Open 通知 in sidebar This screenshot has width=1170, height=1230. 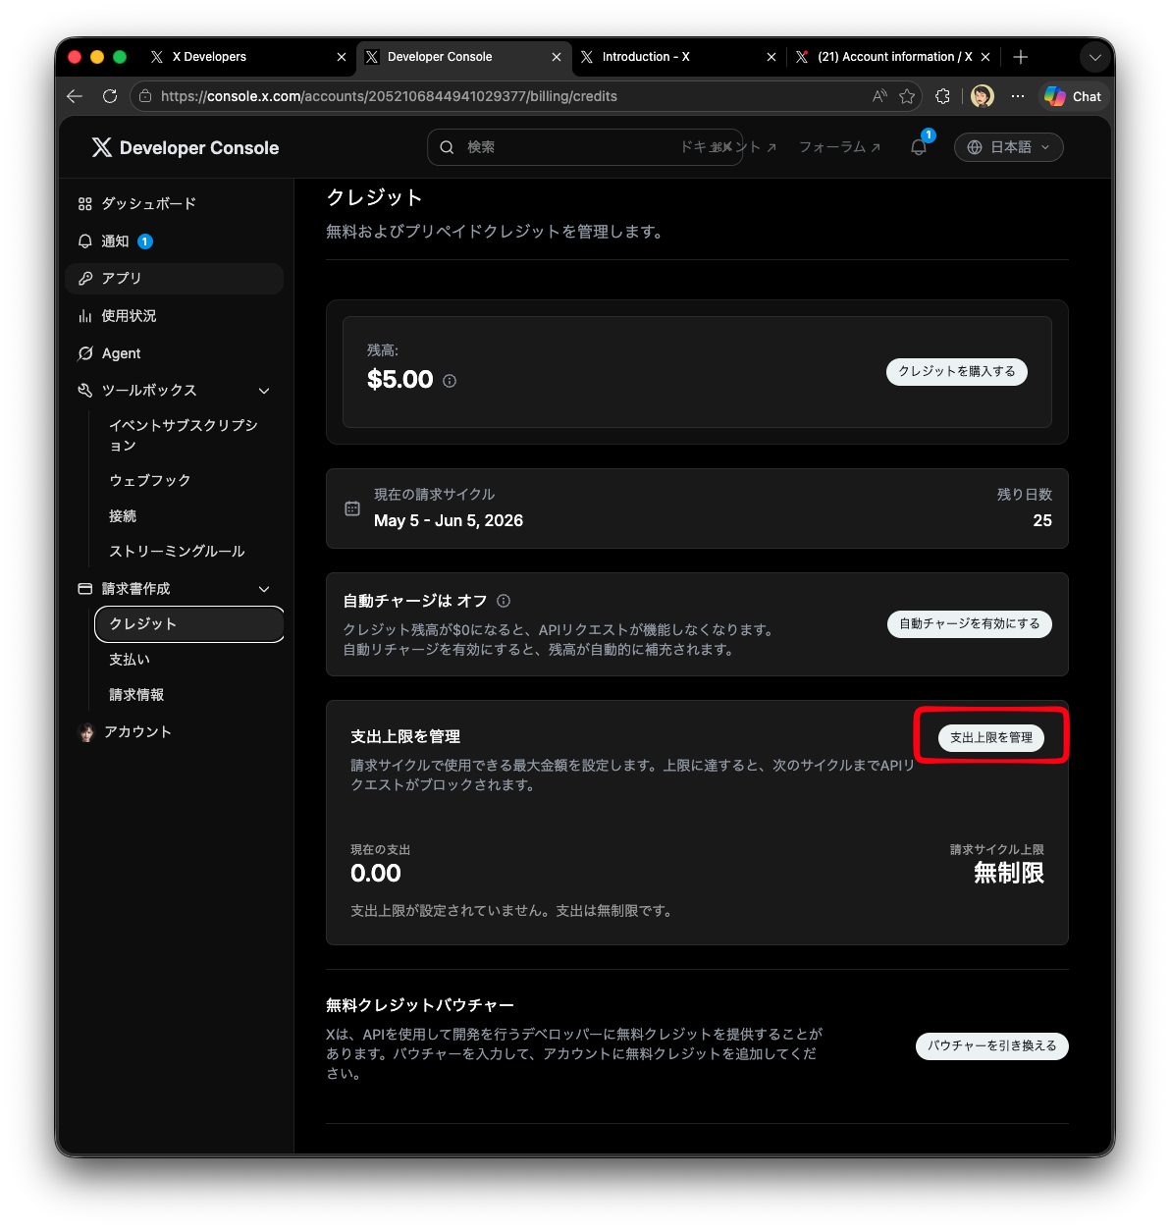click(x=175, y=241)
